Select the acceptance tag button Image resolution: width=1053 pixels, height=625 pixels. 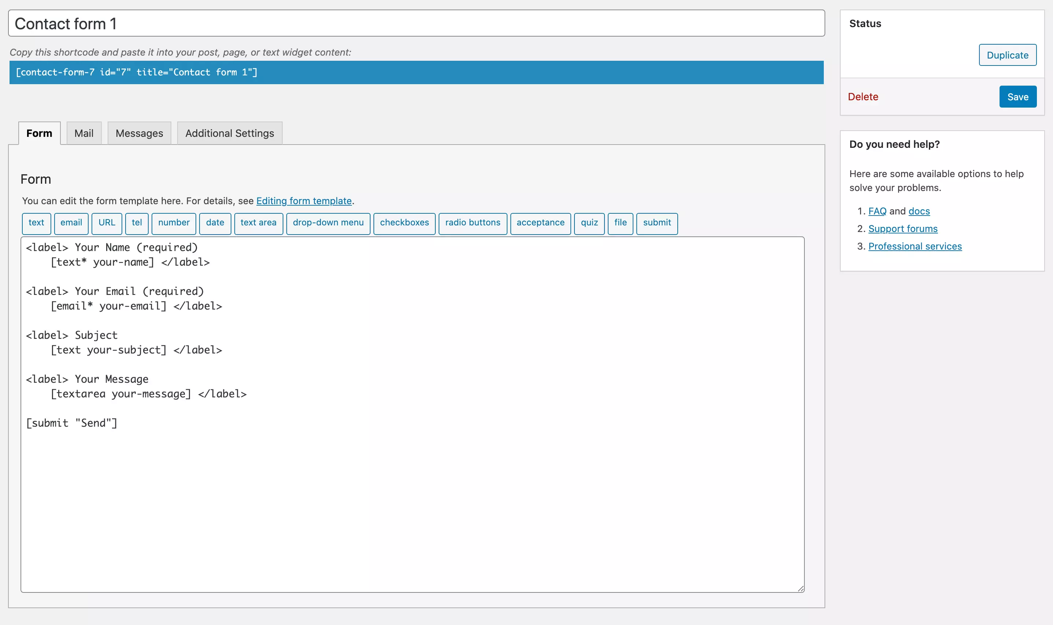tap(540, 222)
